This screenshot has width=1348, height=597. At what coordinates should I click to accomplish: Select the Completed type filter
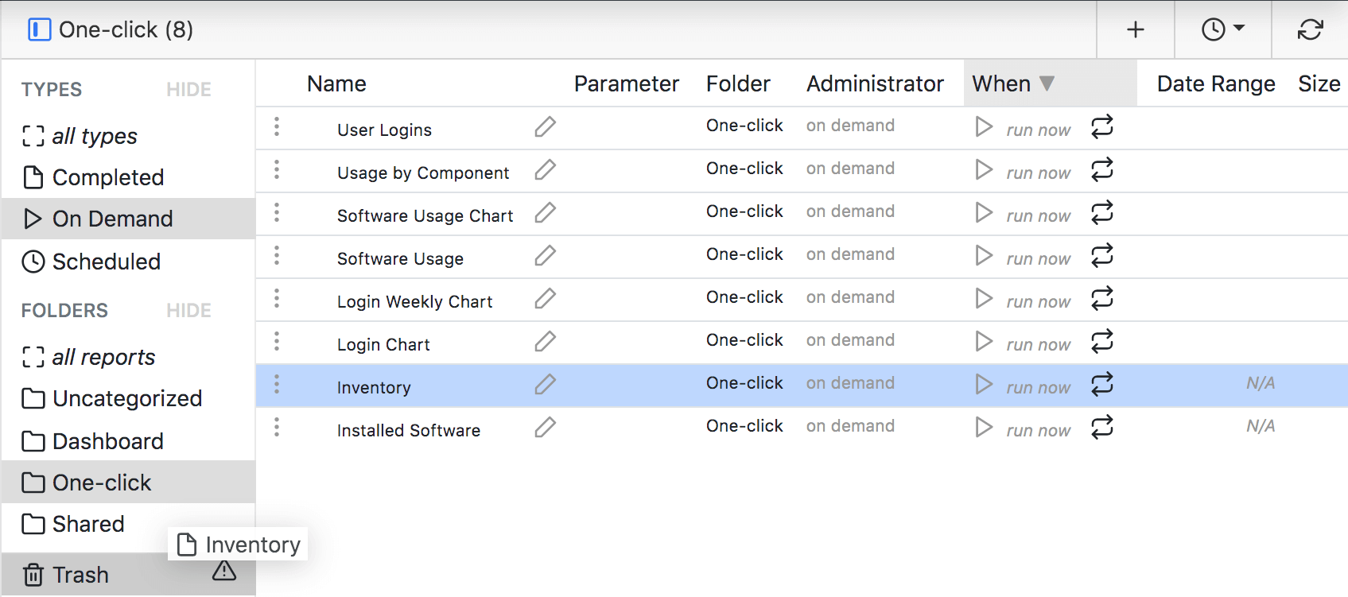click(x=107, y=177)
